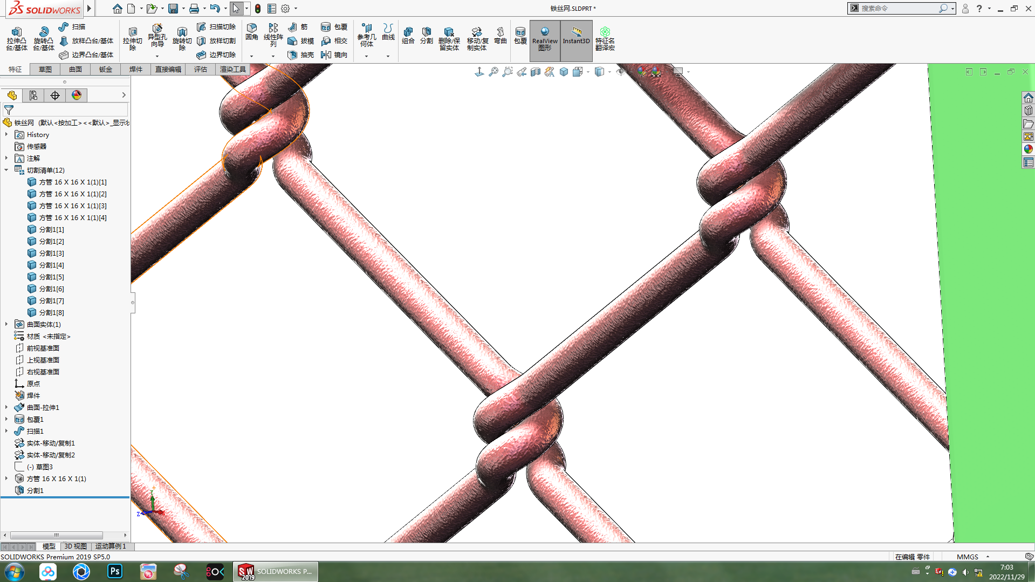Click the 弯曲 flex tool
This screenshot has height=582, width=1035.
(x=501, y=35)
